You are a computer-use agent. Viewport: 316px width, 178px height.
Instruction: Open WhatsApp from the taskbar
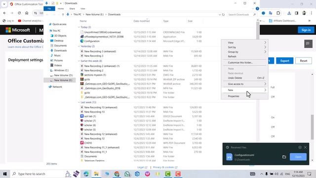(127, 174)
